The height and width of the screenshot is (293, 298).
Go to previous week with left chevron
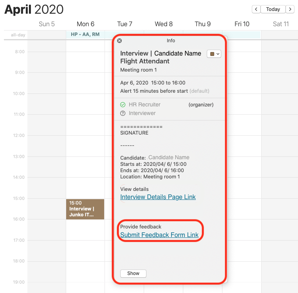(x=256, y=9)
